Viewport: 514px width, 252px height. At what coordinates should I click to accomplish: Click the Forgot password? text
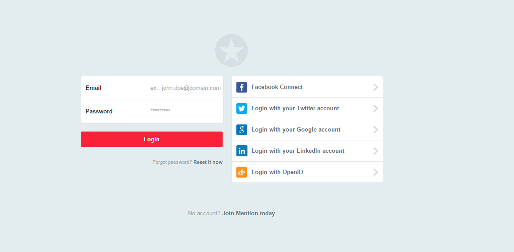(x=172, y=163)
